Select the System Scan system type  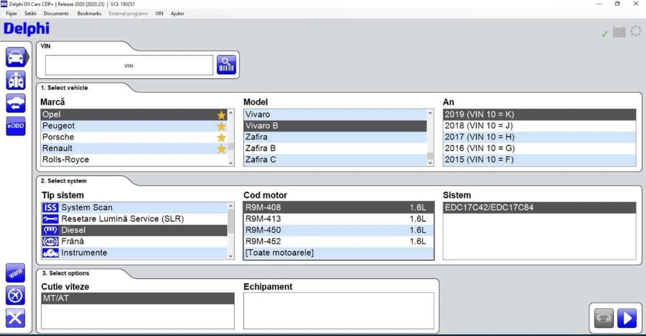tap(134, 208)
